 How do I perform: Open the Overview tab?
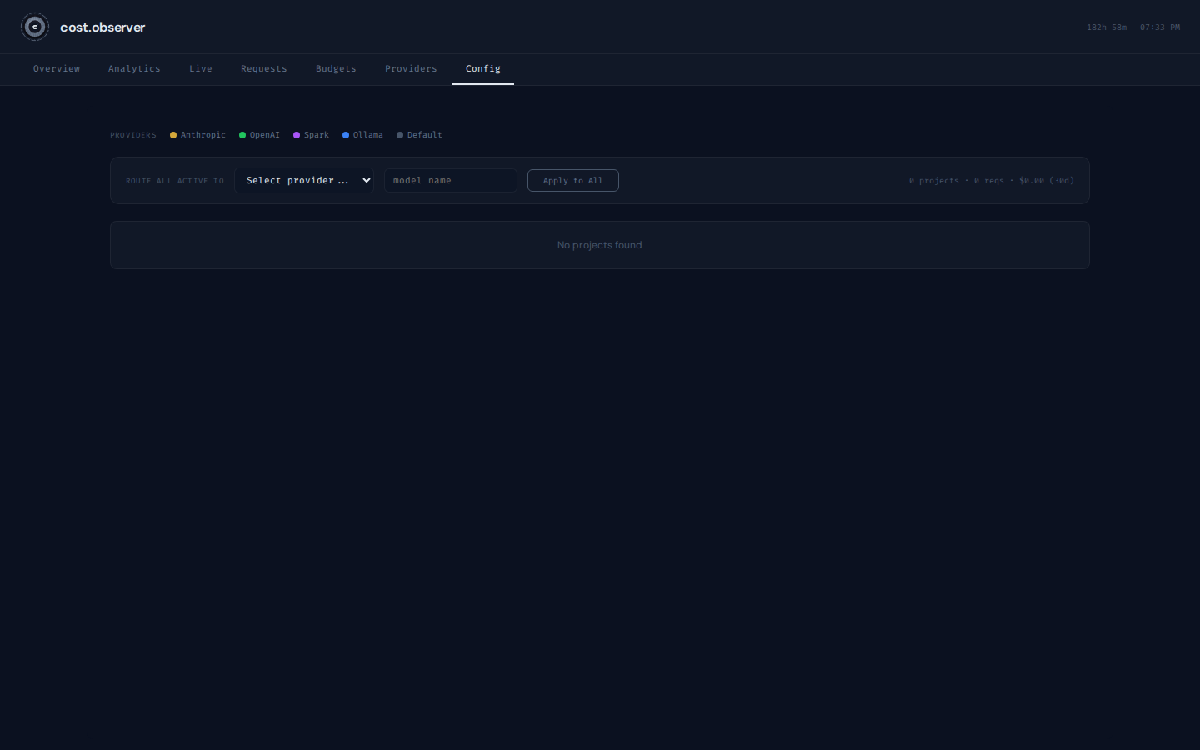[57, 69]
